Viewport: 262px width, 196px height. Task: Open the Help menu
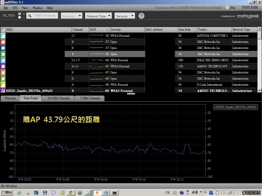tap(50, 8)
